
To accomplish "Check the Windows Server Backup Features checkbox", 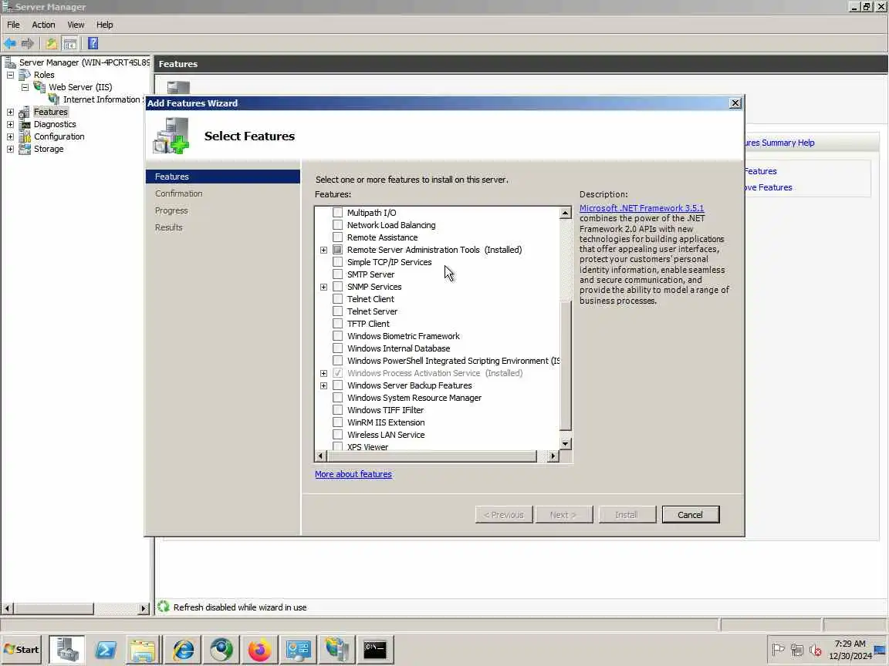I will [337, 385].
